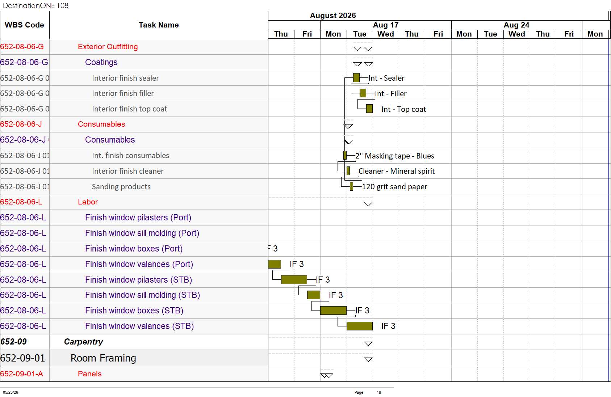Select the Sanding products Gantt bar
The height and width of the screenshot is (397, 611).
click(x=352, y=186)
